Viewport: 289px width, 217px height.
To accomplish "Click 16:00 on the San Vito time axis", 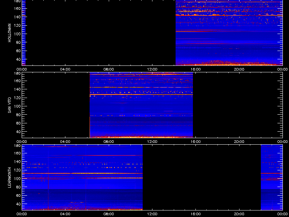I will point(196,142).
